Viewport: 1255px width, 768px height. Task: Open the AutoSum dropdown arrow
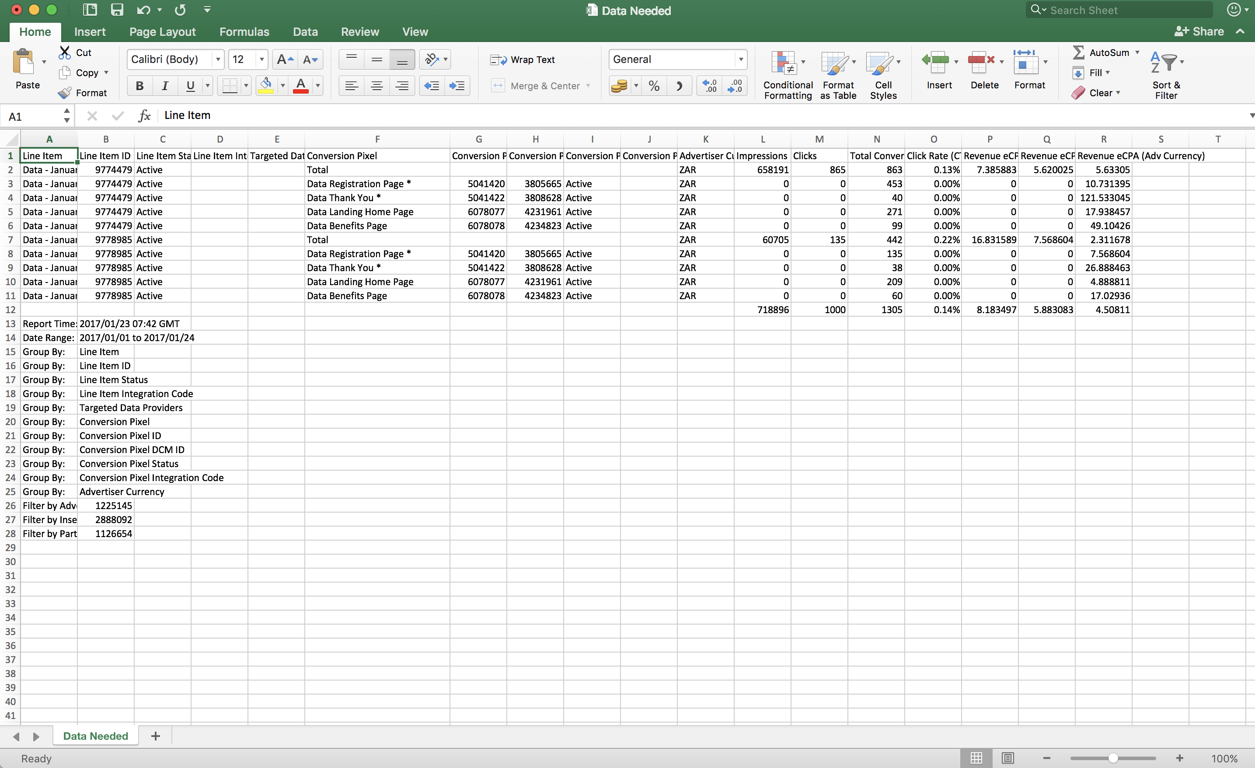click(x=1137, y=52)
